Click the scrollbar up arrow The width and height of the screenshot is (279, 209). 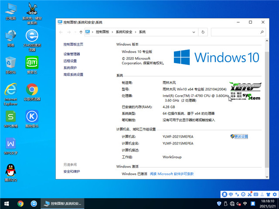(267, 40)
